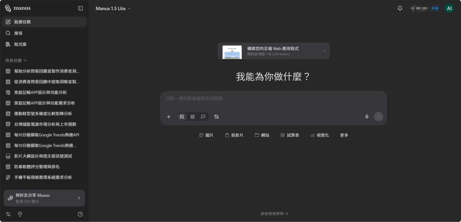The image size is (461, 222).
Task: Click the send arrow button
Action: tap(379, 117)
